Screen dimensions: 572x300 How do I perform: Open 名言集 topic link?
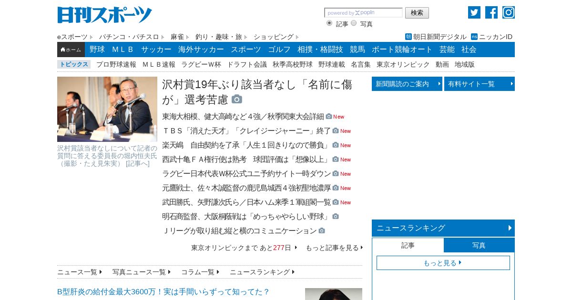tap(361, 64)
